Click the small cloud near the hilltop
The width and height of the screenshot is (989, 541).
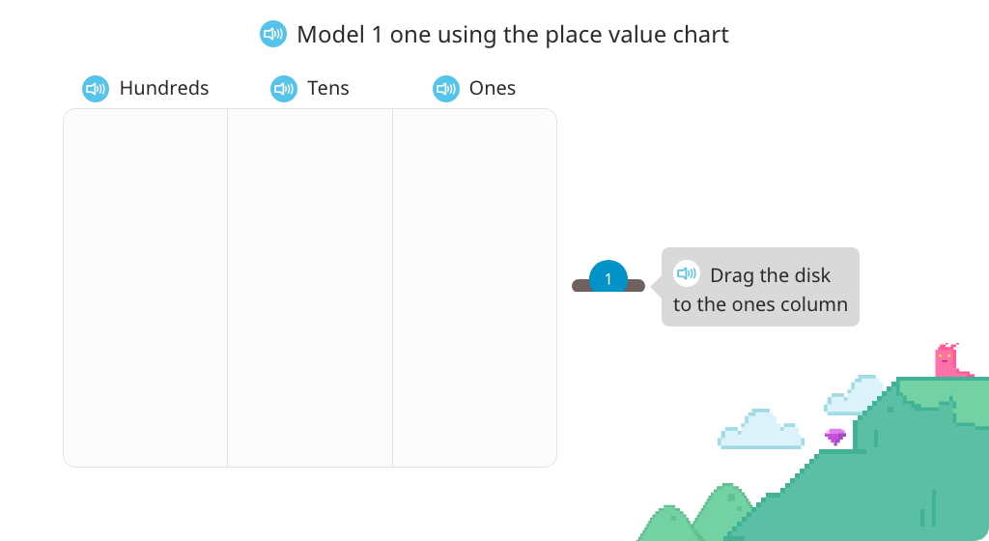coord(853,396)
